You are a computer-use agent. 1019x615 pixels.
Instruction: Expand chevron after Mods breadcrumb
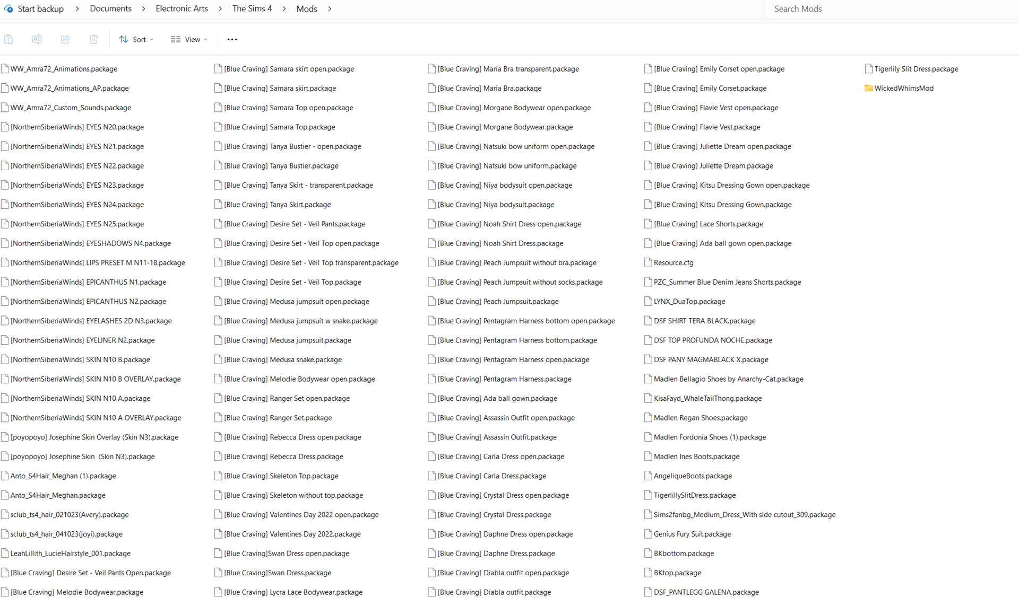[x=330, y=8]
